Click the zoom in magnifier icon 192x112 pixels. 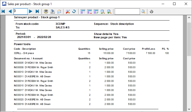point(109,11)
